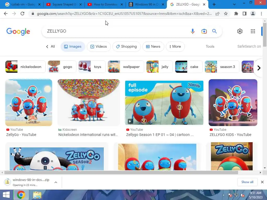This screenshot has width=267, height=200.
Task: Close the downloads bar
Action: point(262,182)
